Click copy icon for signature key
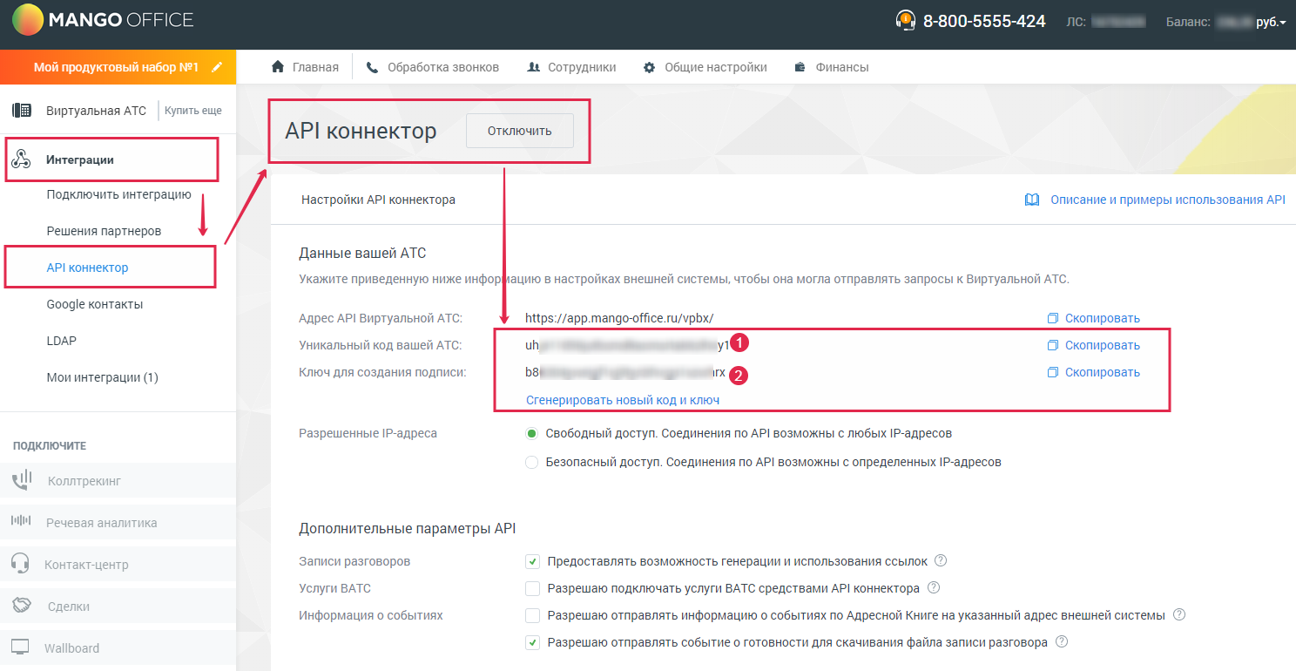Viewport: 1296px width, 671px height. pos(1053,372)
